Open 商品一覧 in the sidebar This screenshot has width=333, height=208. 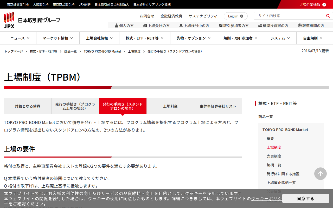click(266, 117)
